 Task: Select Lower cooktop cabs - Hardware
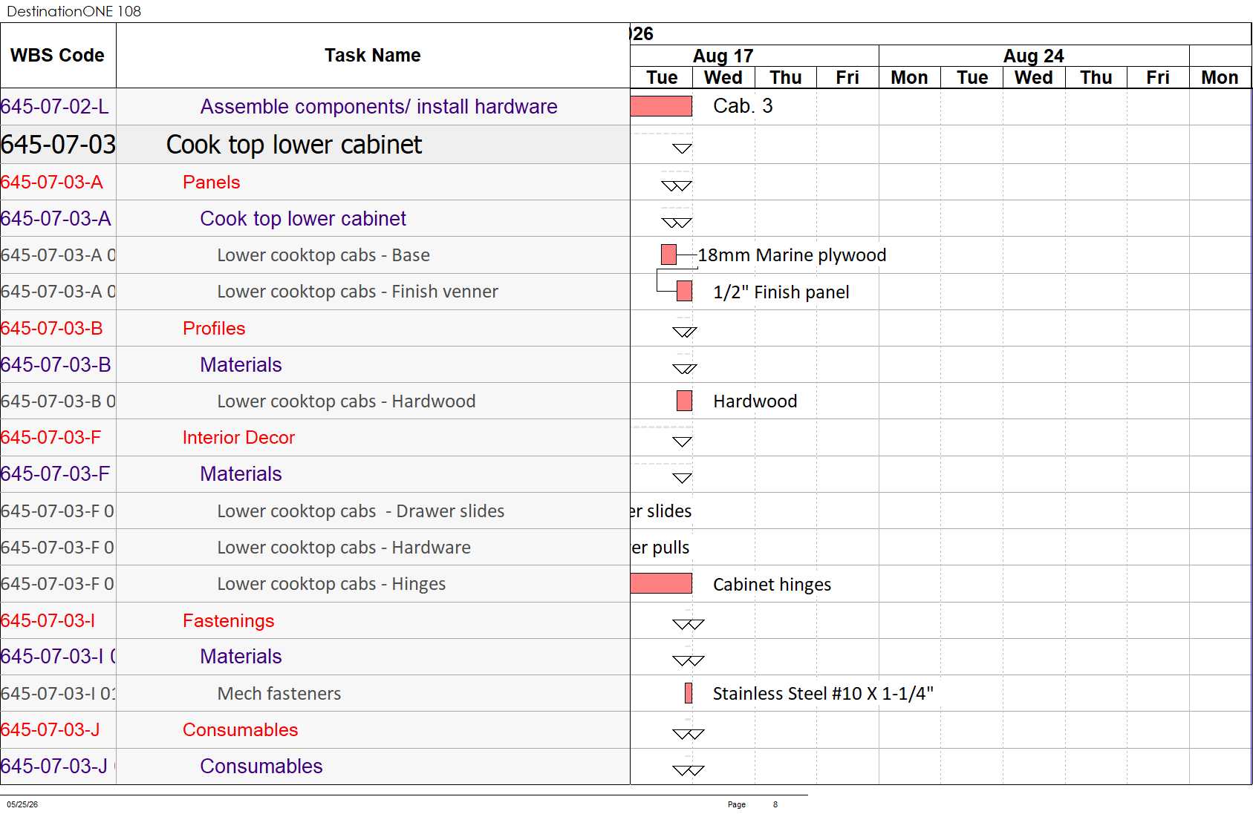344,548
